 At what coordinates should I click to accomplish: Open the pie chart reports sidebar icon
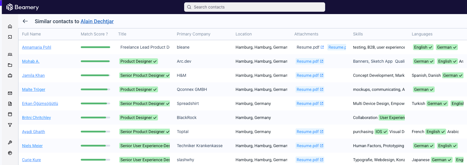pyautogui.click(x=10, y=153)
